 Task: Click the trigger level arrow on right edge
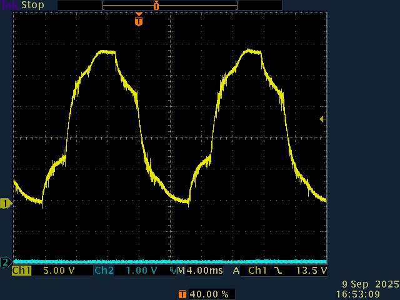(322, 119)
